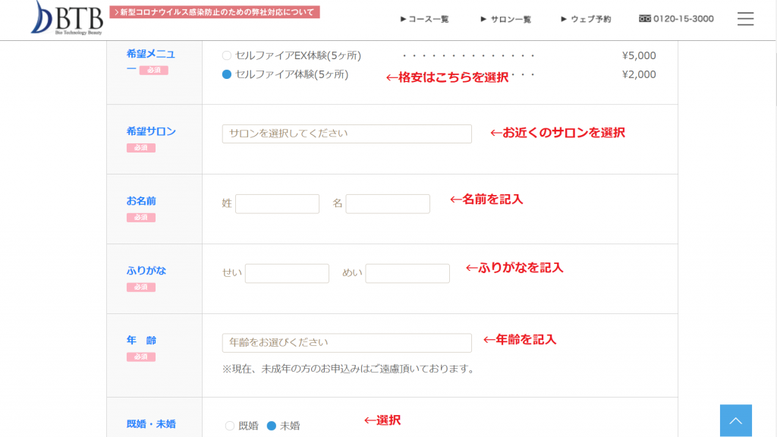777x437 pixels.
Task: Select セルファイアEX体験(5ヶ所) radio option
Action: (227, 55)
